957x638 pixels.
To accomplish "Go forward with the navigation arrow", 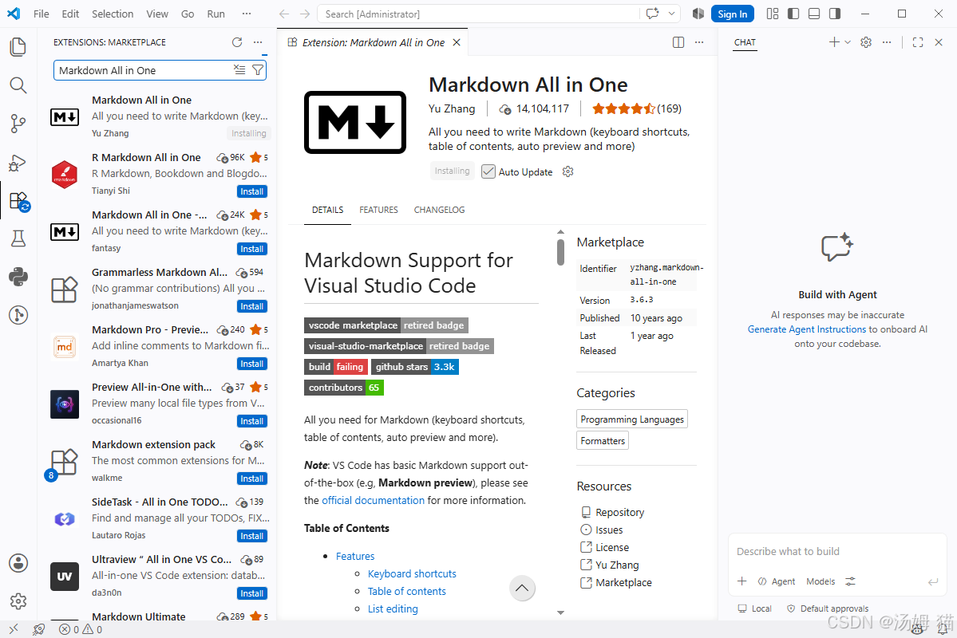I will pyautogui.click(x=305, y=14).
